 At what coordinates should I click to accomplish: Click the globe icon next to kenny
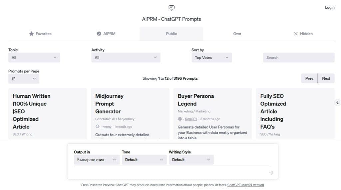[98, 127]
